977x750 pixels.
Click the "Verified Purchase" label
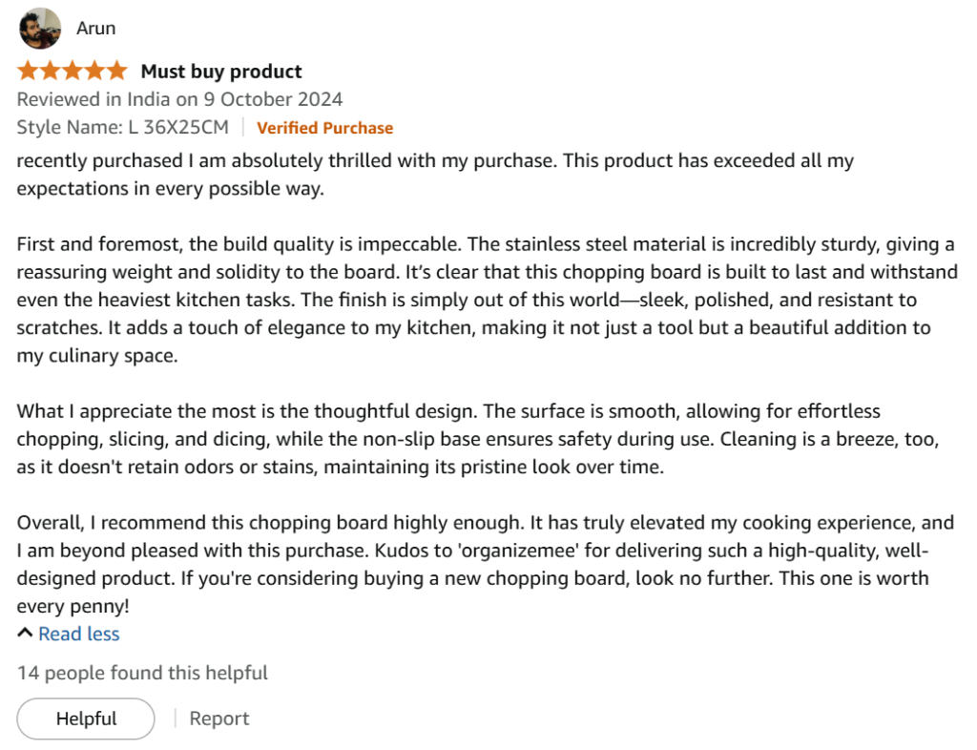point(324,128)
